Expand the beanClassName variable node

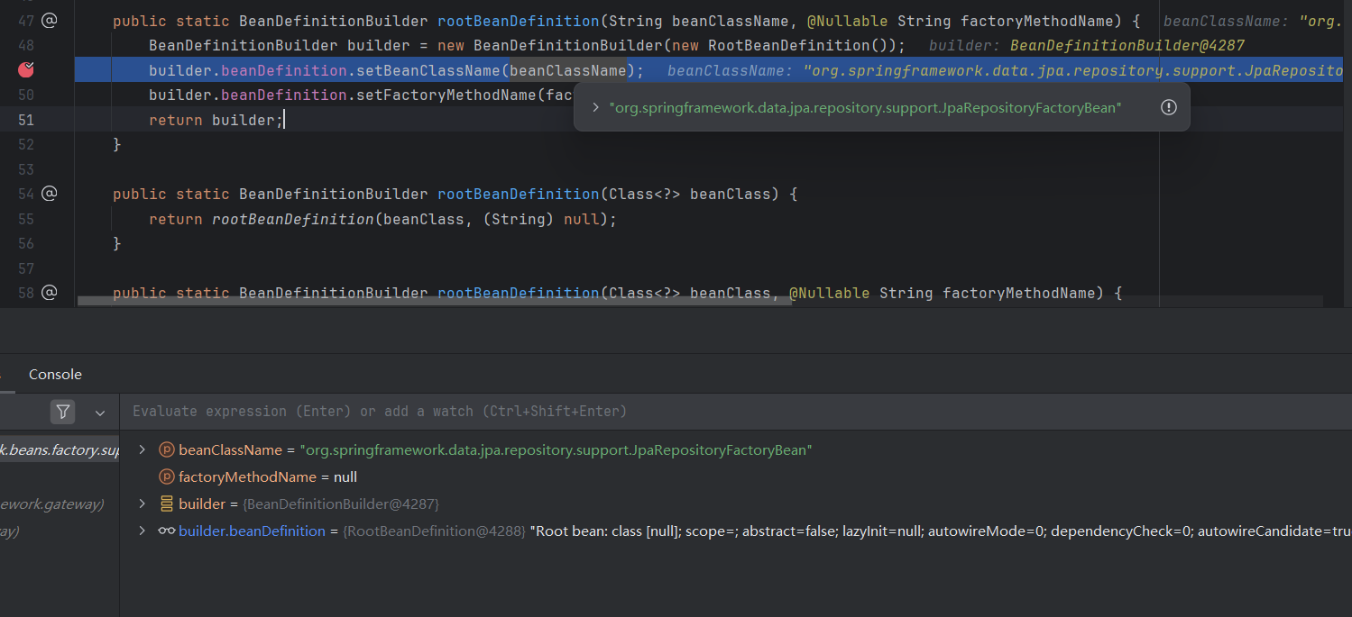(142, 449)
